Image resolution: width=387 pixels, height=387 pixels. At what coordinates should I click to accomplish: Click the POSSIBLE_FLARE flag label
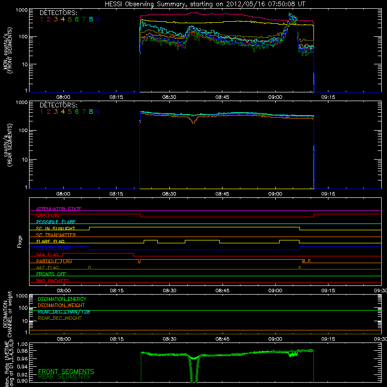point(56,222)
